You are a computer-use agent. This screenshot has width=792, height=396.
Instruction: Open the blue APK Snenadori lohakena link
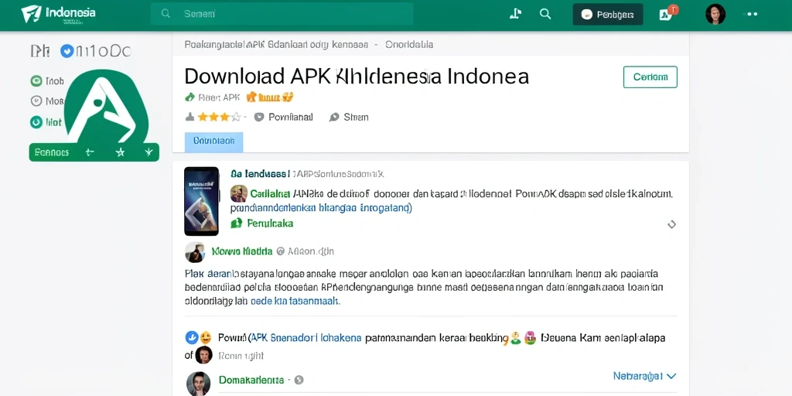306,338
